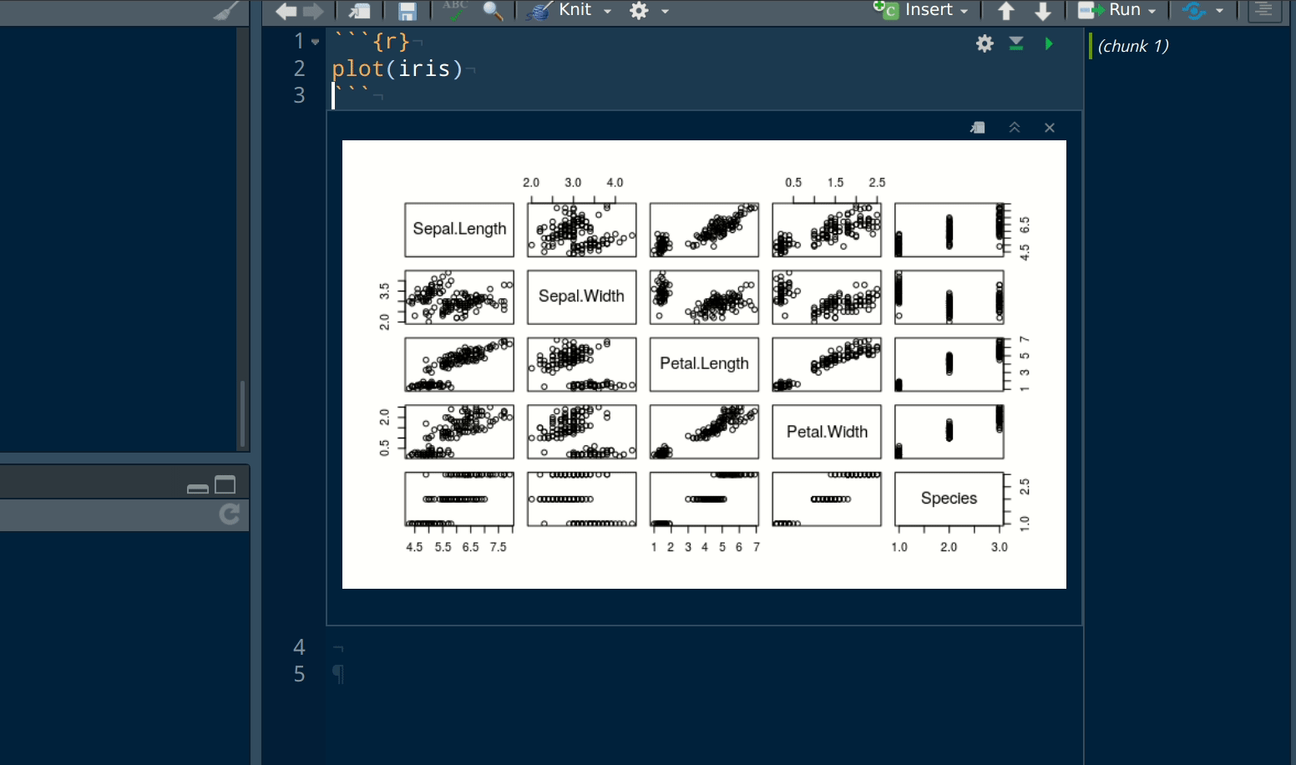1296x765 pixels.
Task: Collapse the code chunk on line 1
Action: [x=314, y=40]
